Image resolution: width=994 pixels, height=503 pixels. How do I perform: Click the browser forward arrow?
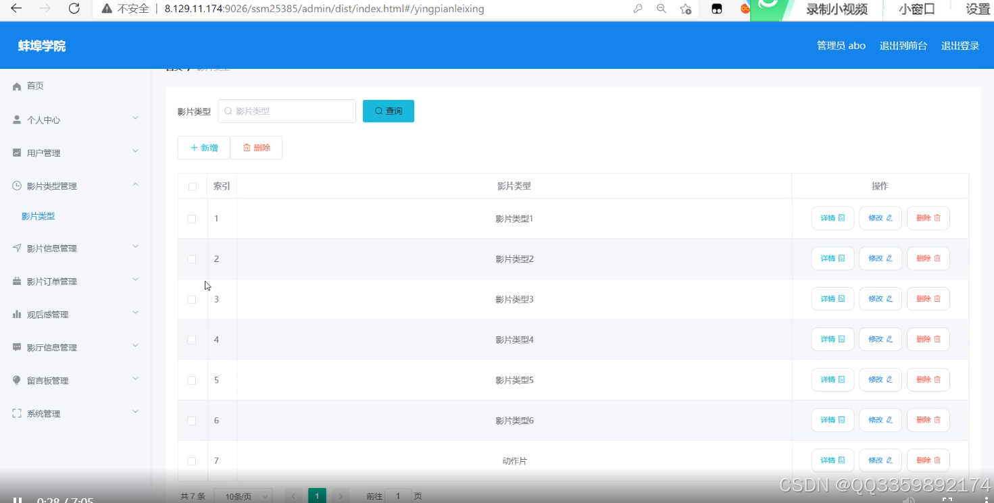45,9
